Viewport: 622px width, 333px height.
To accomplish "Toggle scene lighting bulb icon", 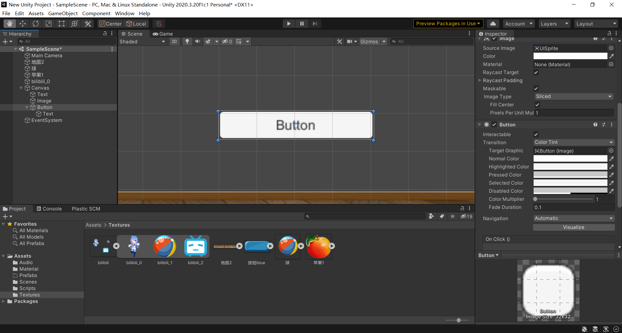I will point(187,41).
